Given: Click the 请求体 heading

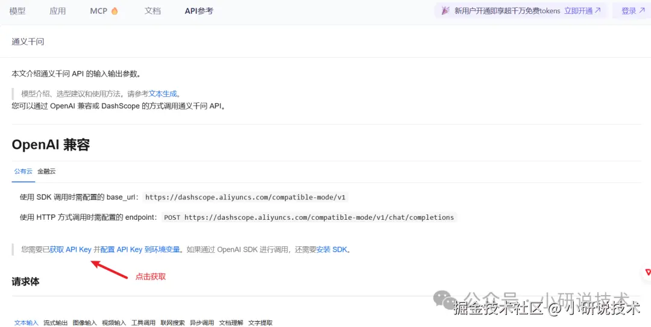Looking at the screenshot, I should [25, 281].
